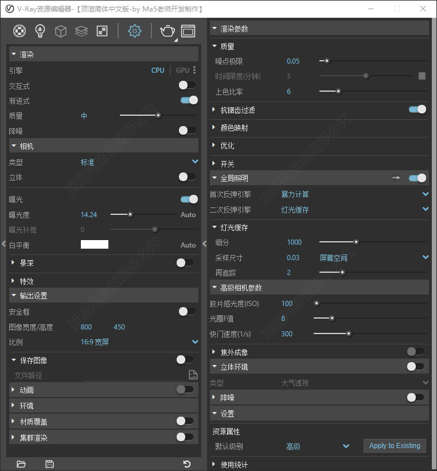
Task: Click the engine options three-dot icon
Action: (194, 70)
